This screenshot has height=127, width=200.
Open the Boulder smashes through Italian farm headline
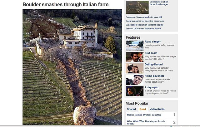coord(66,5)
